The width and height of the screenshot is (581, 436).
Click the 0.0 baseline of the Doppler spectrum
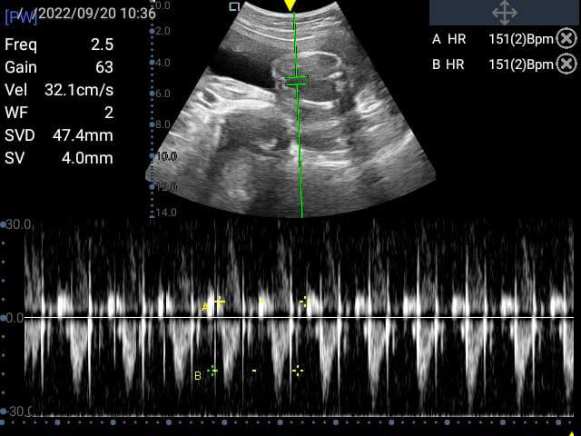click(15, 318)
